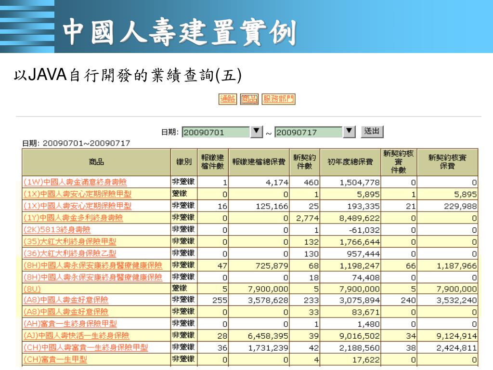Open link (CH)富貴一生甲型
Image resolution: width=493 pixels, height=370 pixels.
coord(55,359)
